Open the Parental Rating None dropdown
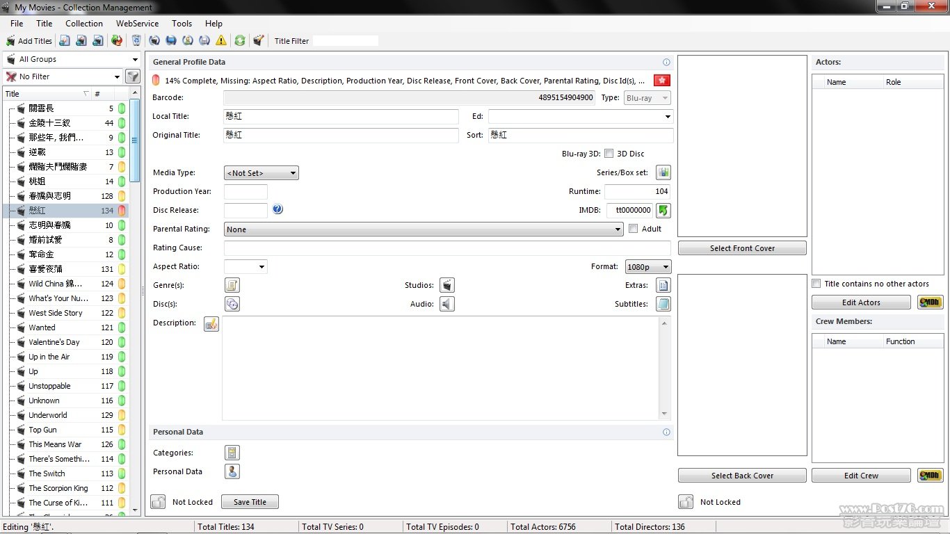Image resolution: width=950 pixels, height=534 pixels. [x=424, y=229]
